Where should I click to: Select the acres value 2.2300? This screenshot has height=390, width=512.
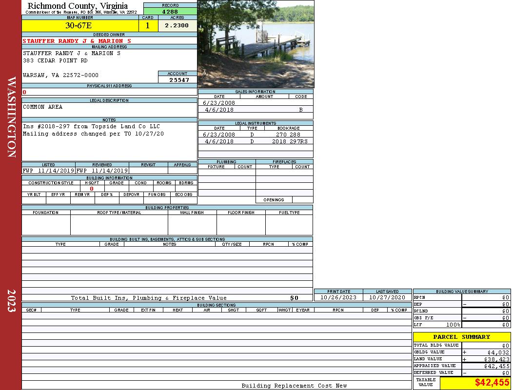[x=177, y=26]
